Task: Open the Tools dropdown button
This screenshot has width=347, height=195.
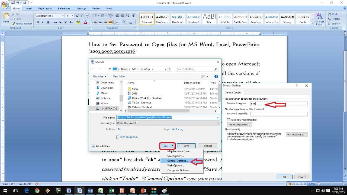Action: click(x=167, y=146)
